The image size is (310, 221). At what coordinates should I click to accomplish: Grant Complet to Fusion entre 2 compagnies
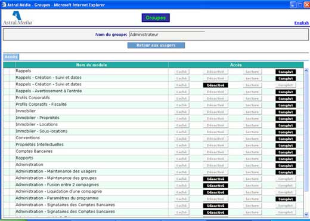[x=286, y=186]
